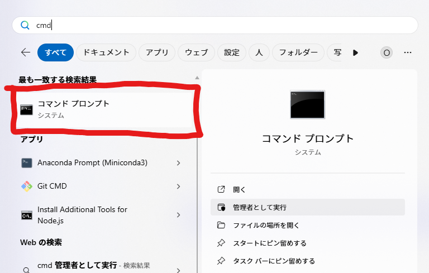Switch to the 設定 filter tab
The width and height of the screenshot is (429, 273).
(x=231, y=52)
